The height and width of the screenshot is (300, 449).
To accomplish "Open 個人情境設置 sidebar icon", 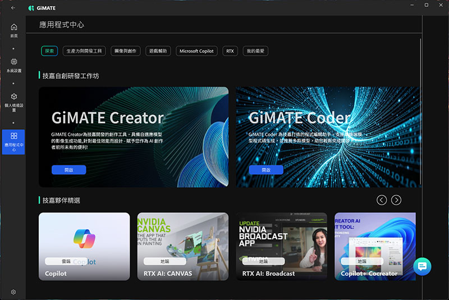I will click(13, 97).
